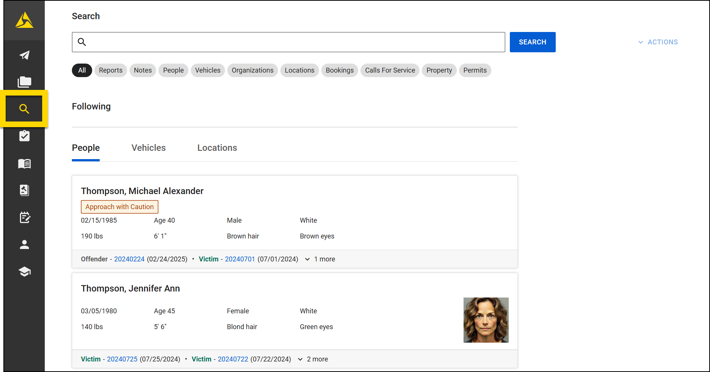
Task: Select the highlighted Search icon
Action: coord(24,108)
